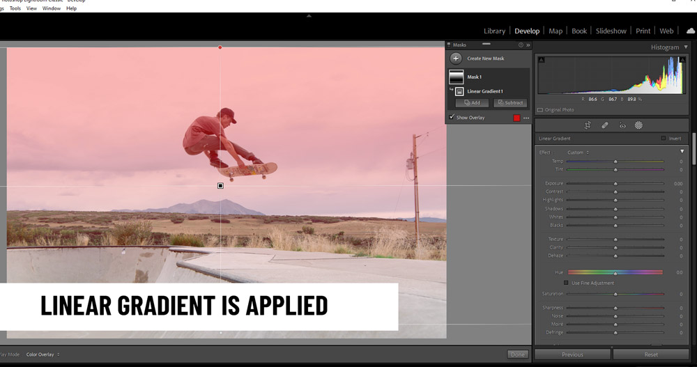The image size is (697, 367).
Task: Toggle shadow clipping indicator in histogram
Action: pyautogui.click(x=542, y=59)
